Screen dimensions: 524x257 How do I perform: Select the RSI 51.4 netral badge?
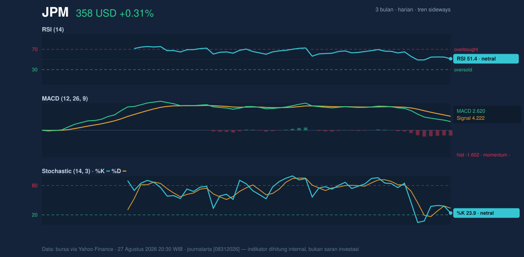point(486,59)
